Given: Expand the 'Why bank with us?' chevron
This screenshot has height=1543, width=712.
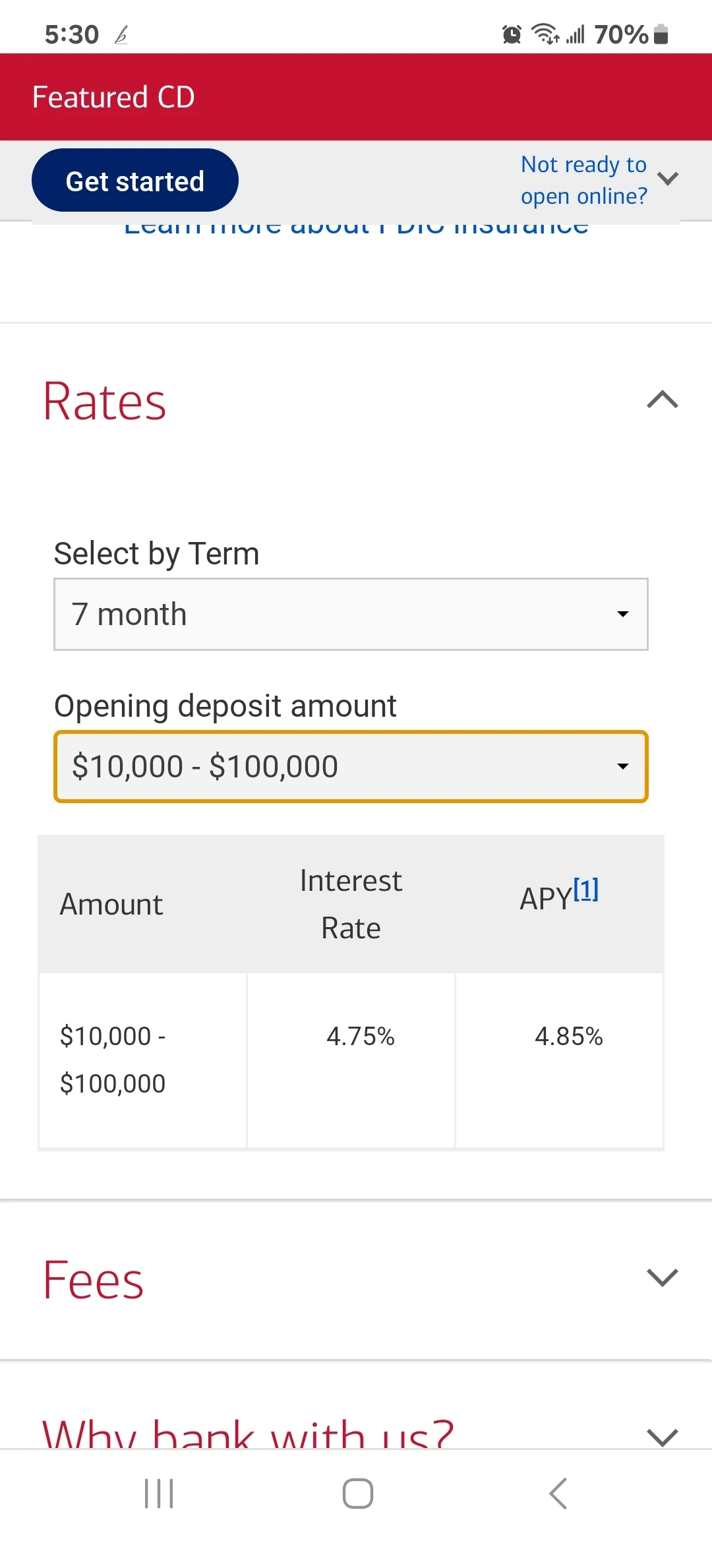Looking at the screenshot, I should [663, 1436].
